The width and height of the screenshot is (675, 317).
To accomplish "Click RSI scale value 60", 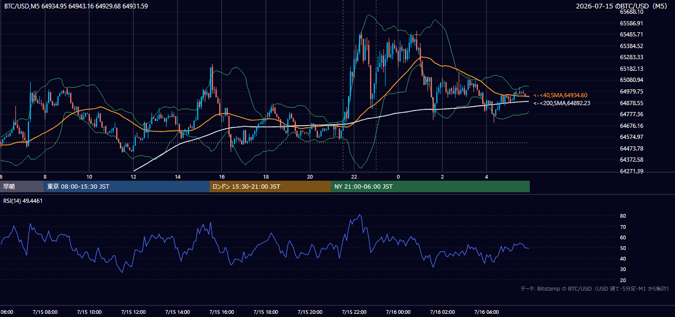I will click(623, 237).
